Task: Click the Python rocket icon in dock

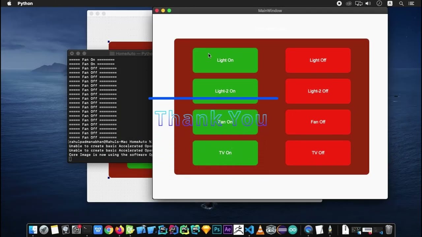Action: point(330,229)
